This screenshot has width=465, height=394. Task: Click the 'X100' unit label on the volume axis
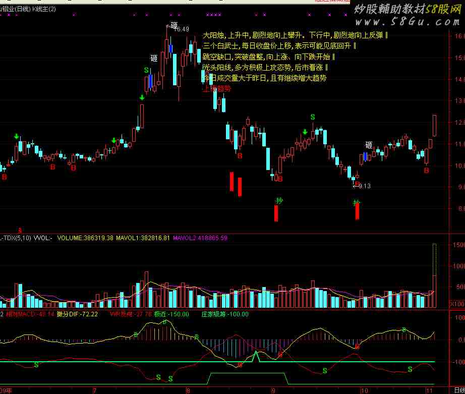pyautogui.click(x=457, y=304)
